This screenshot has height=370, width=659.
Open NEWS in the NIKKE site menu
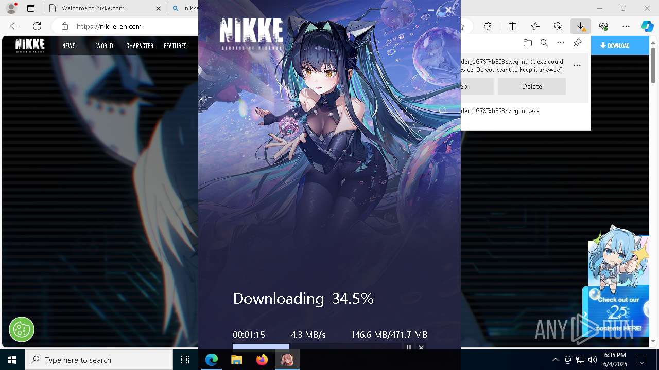(69, 46)
